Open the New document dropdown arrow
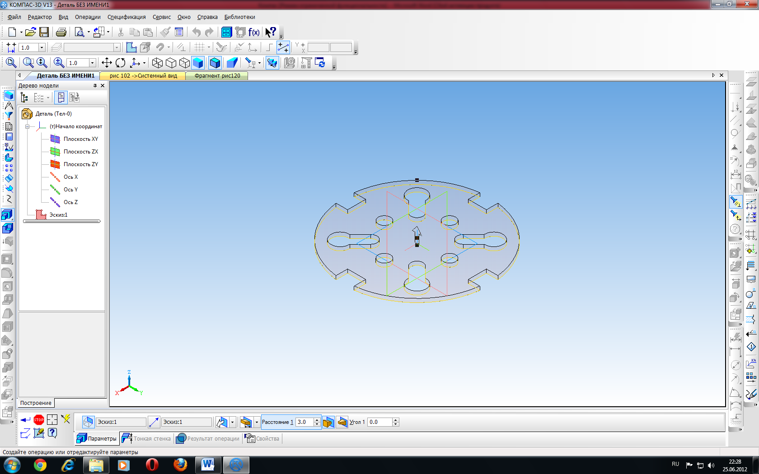Viewport: 759px width, 474px height. [x=21, y=32]
